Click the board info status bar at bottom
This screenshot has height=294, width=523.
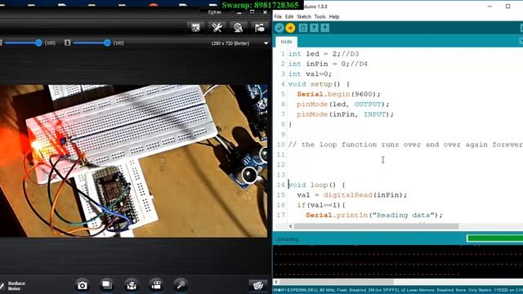coord(398,290)
